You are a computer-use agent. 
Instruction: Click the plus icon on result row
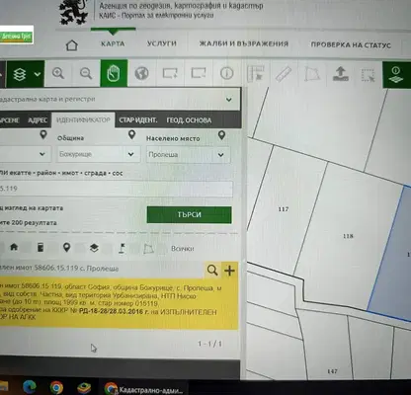pyautogui.click(x=229, y=271)
